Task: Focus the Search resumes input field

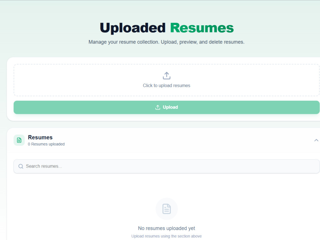Action: [x=166, y=166]
